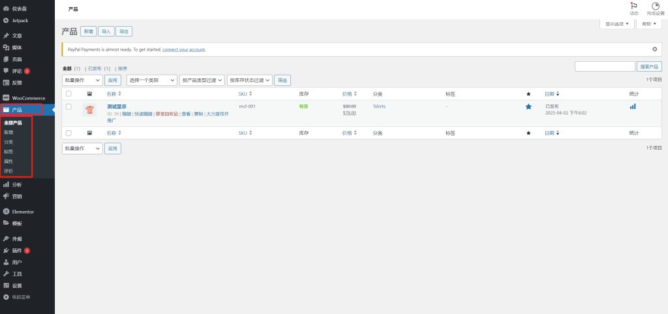668x314 pixels.
Task: Open the 选择一个类别 category dropdown
Action: pos(151,80)
